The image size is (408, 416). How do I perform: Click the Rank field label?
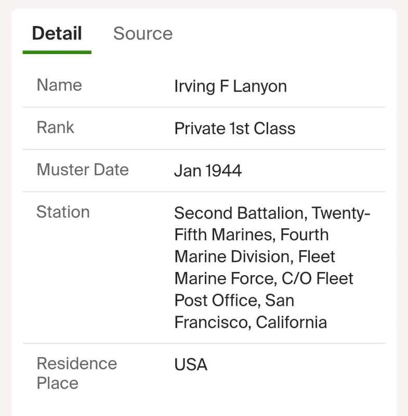[55, 127]
